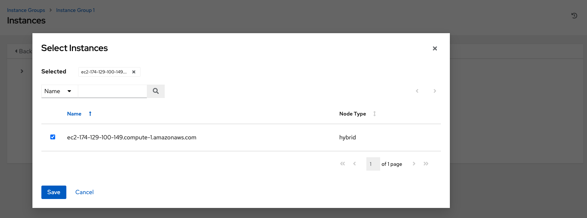
Task: Navigate to Instance Group 1 via breadcrumb
Action: coord(75,10)
